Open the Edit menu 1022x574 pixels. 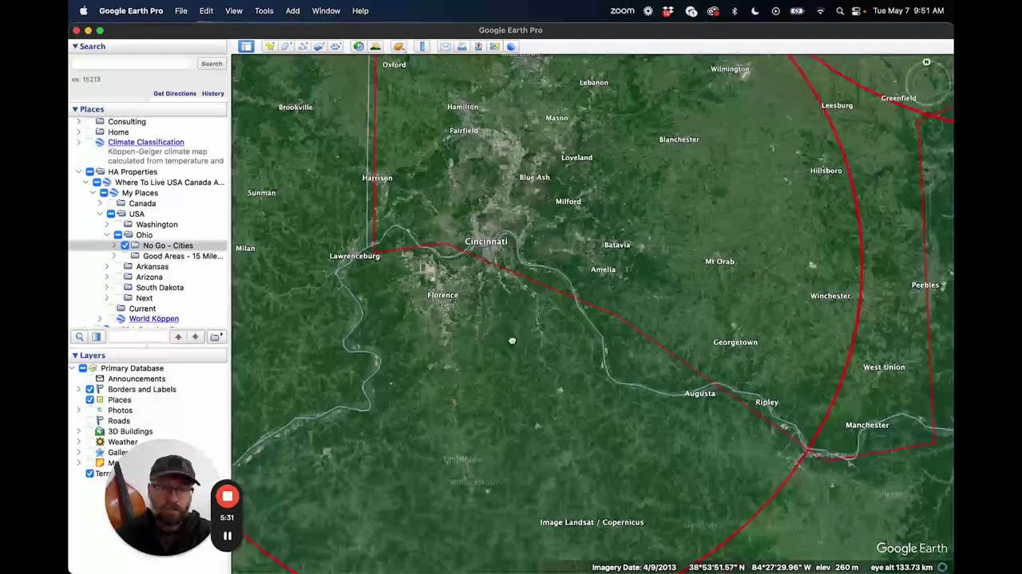206,11
